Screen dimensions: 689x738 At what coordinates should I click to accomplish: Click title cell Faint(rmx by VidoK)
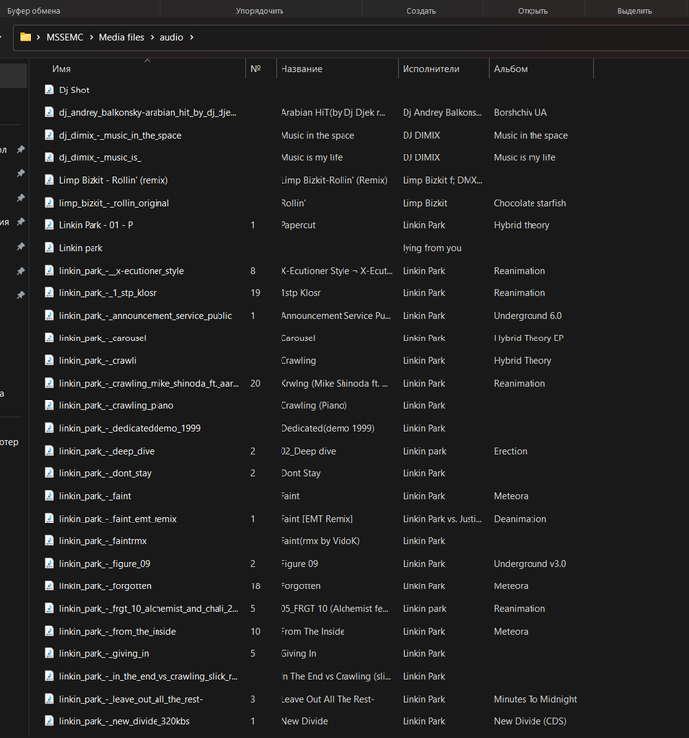(320, 541)
